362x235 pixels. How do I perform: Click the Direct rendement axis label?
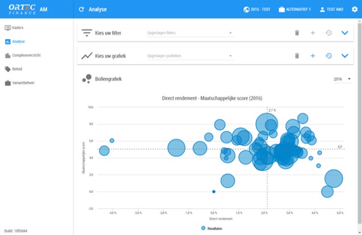point(221,219)
